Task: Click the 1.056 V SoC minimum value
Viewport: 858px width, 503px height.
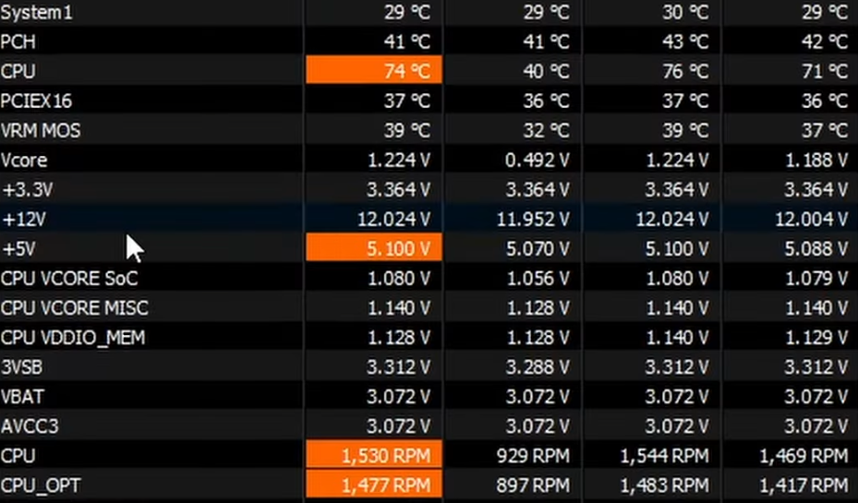Action: tap(538, 279)
